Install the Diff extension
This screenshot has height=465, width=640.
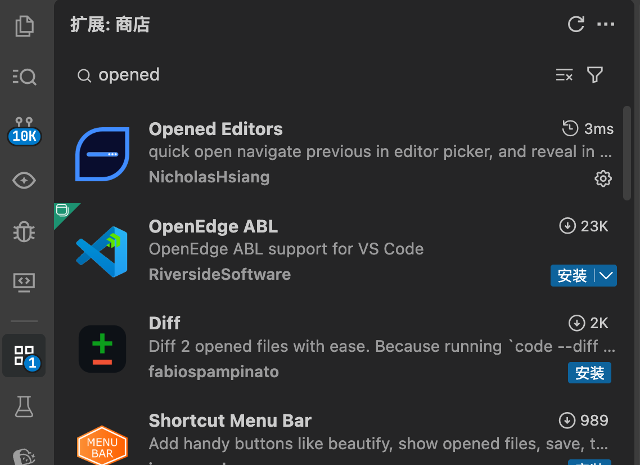coord(589,373)
